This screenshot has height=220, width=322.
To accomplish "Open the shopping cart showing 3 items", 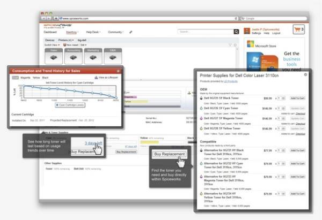I will [298, 29].
